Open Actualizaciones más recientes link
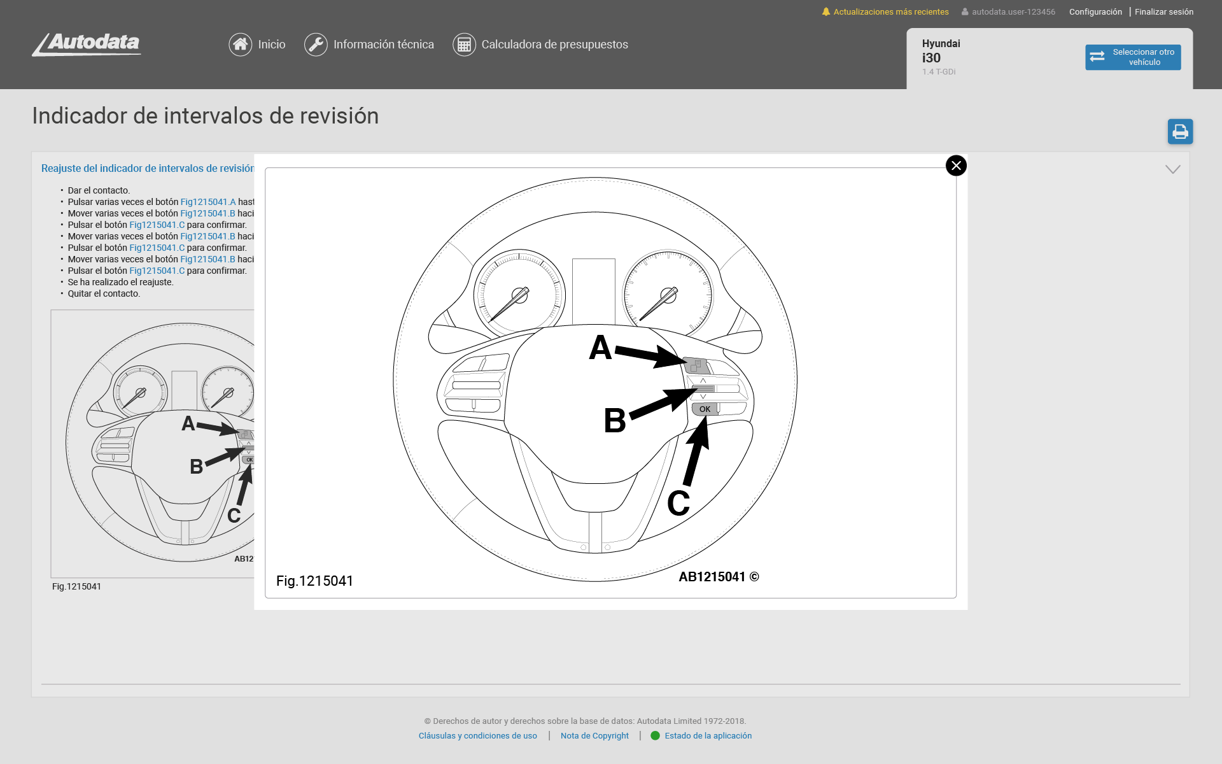The width and height of the screenshot is (1222, 764). tap(890, 12)
